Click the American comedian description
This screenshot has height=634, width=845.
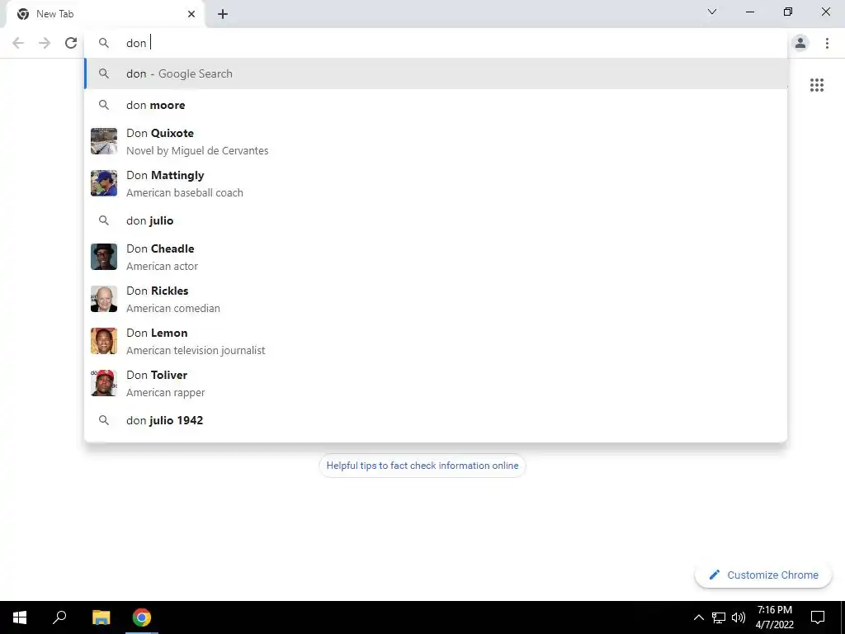pos(173,309)
